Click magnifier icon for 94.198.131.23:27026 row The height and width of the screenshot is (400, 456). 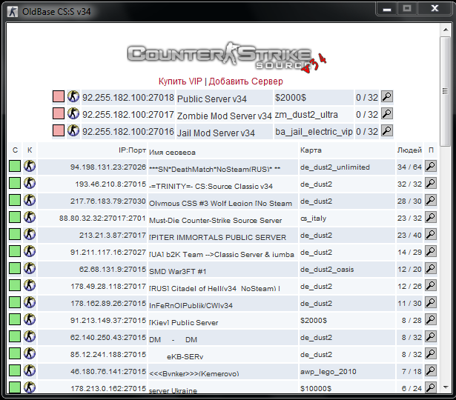point(430,167)
